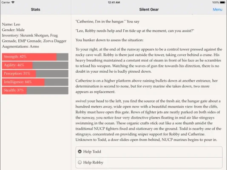Click the Augmentations: Arms line
Viewport: 227px width, 170px height.
pyautogui.click(x=20, y=46)
